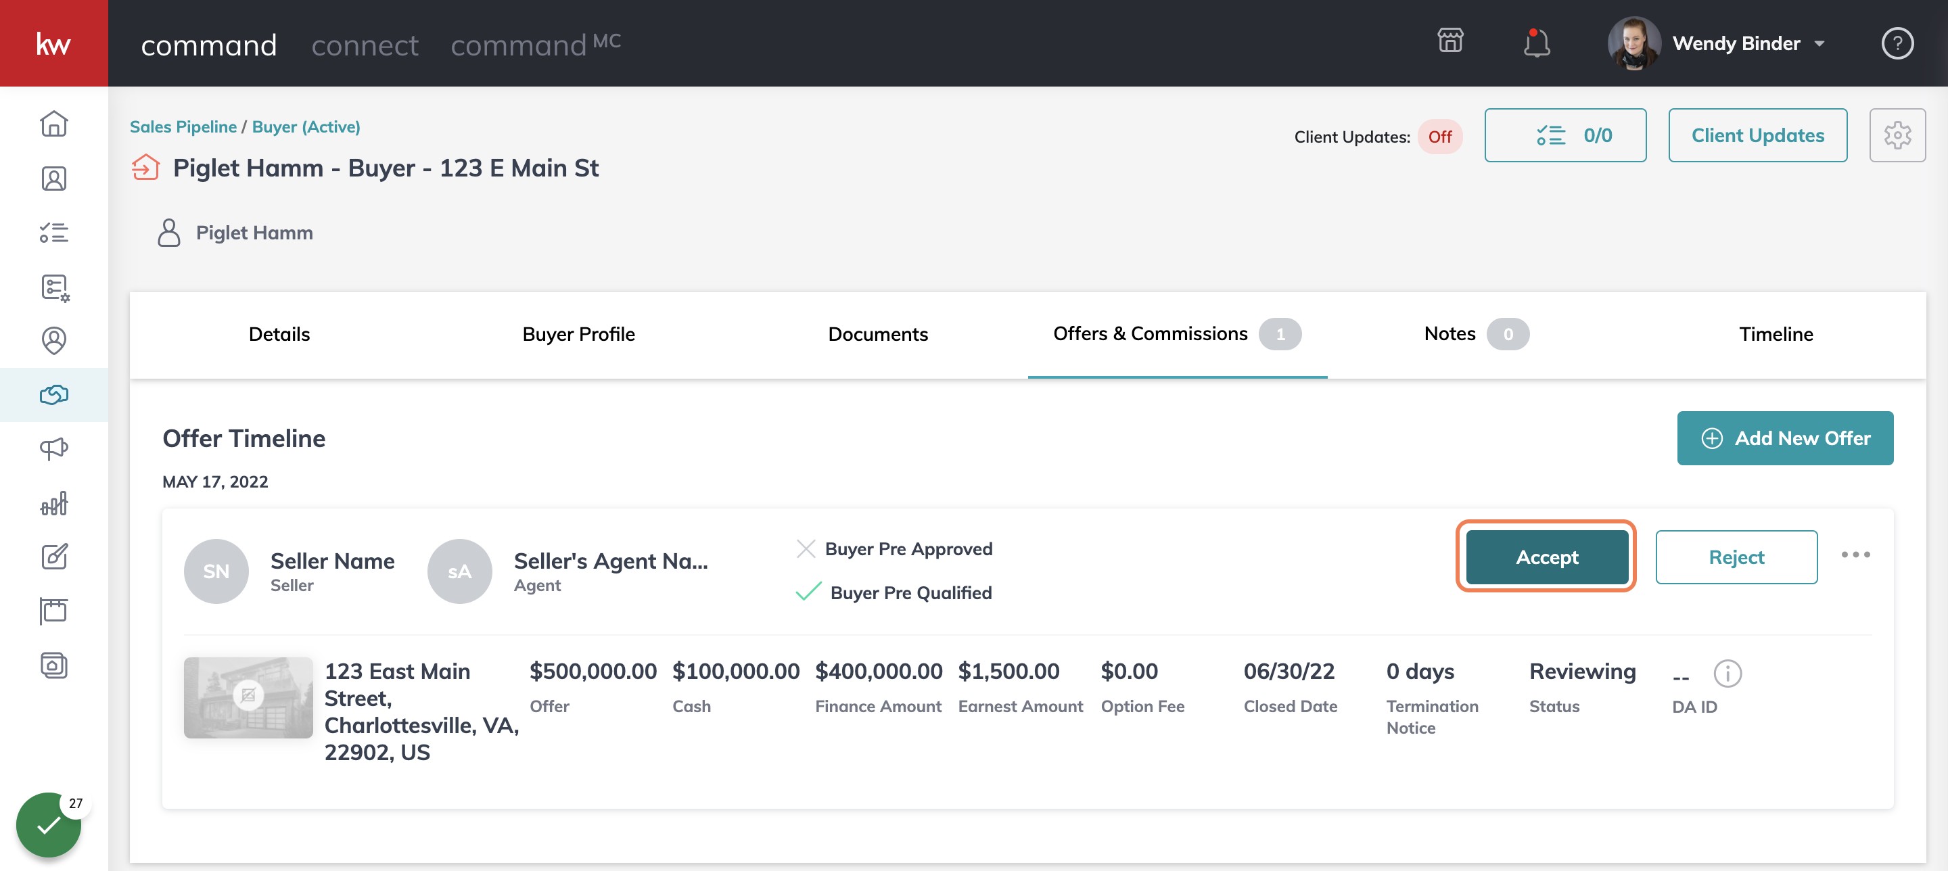Open the Campaigns megaphone icon in sidebar

53,449
